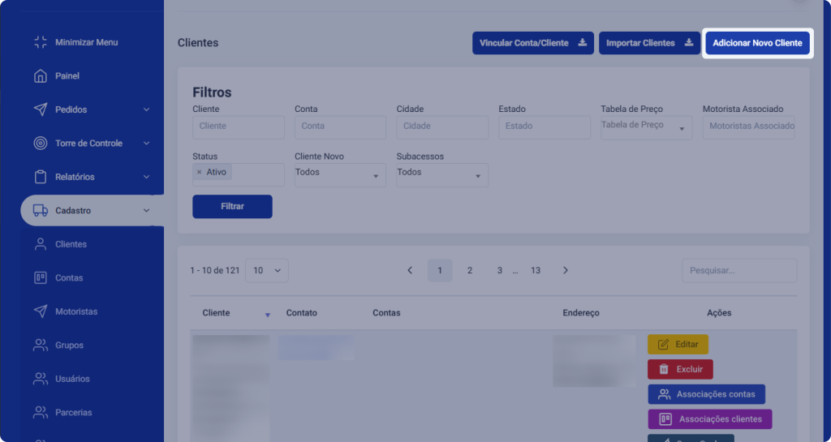Screen dimensions: 831x442
Task: Open Clientes in the sidebar menu
Action: [71, 244]
